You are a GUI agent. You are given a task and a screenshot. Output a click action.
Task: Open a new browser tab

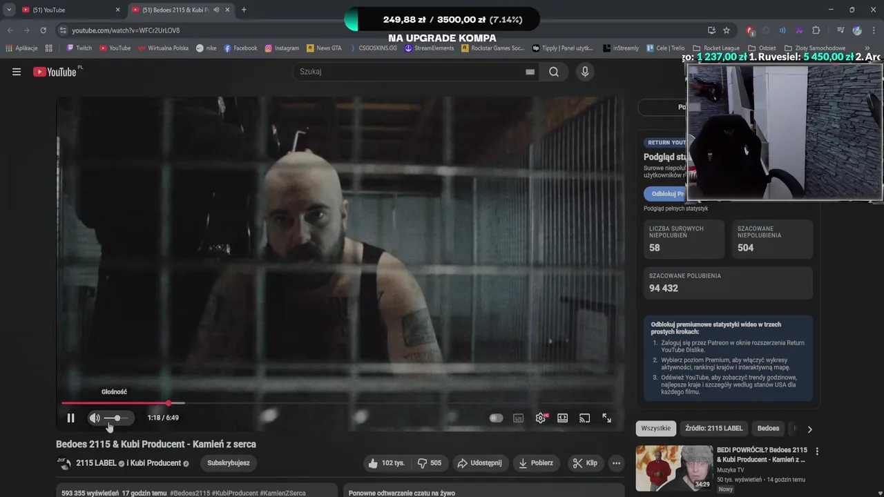coord(244,10)
